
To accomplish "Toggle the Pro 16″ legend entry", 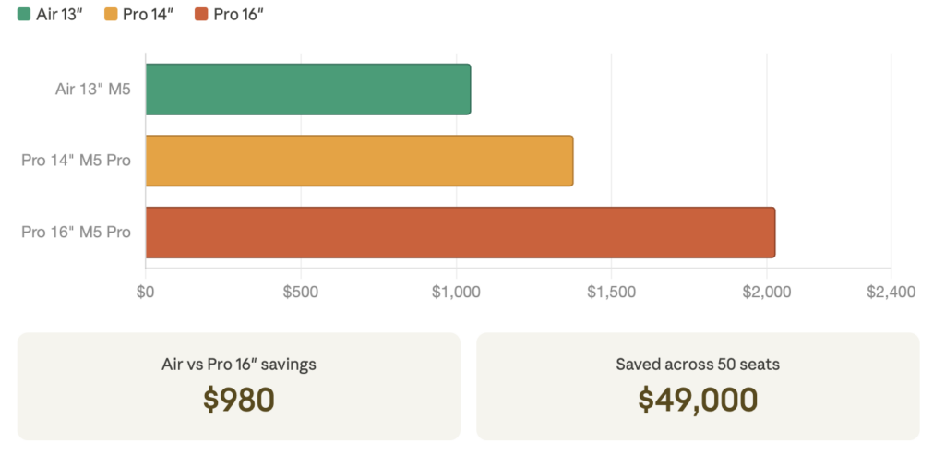I will (x=230, y=15).
